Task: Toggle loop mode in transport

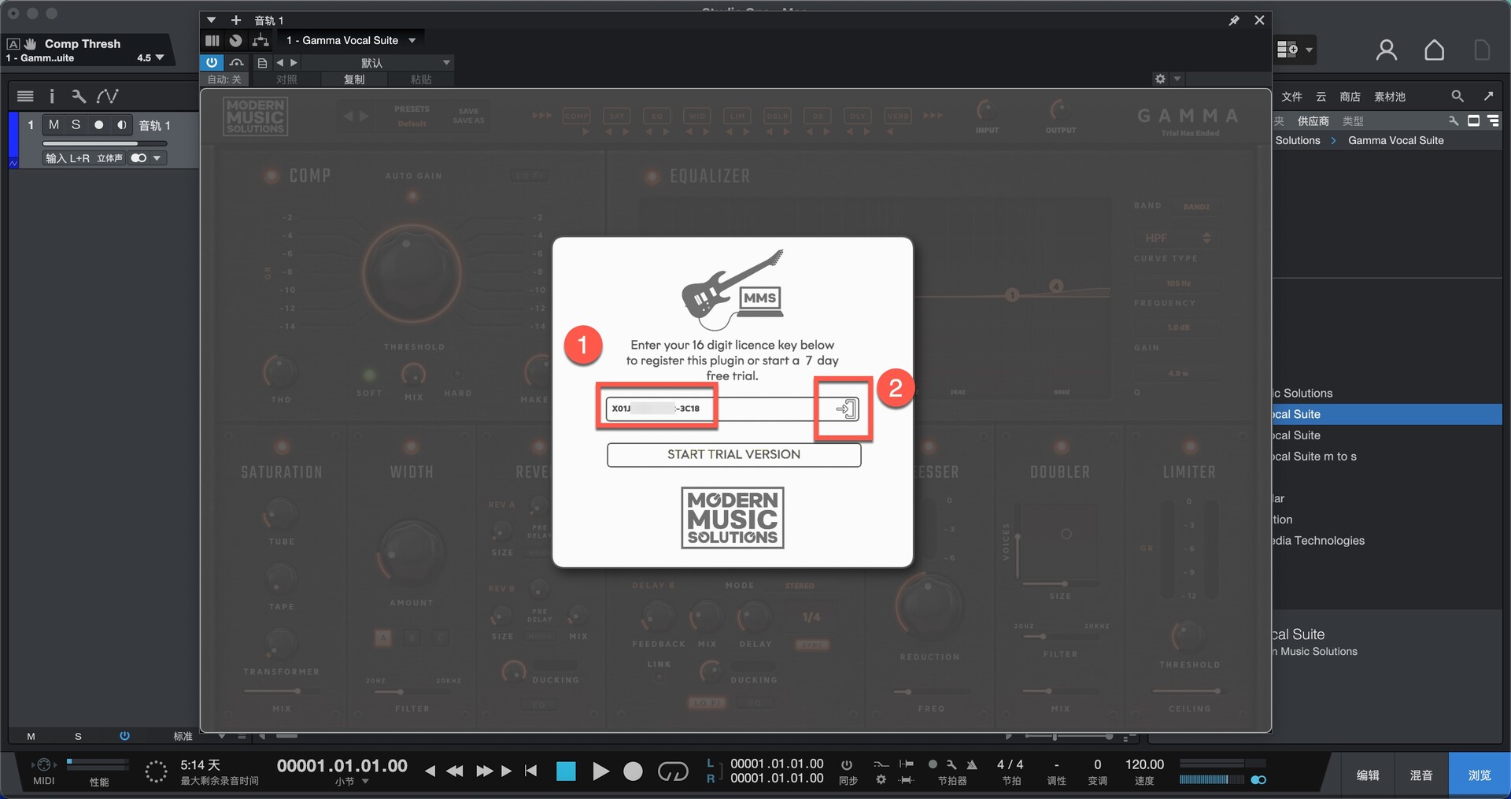Action: (673, 771)
